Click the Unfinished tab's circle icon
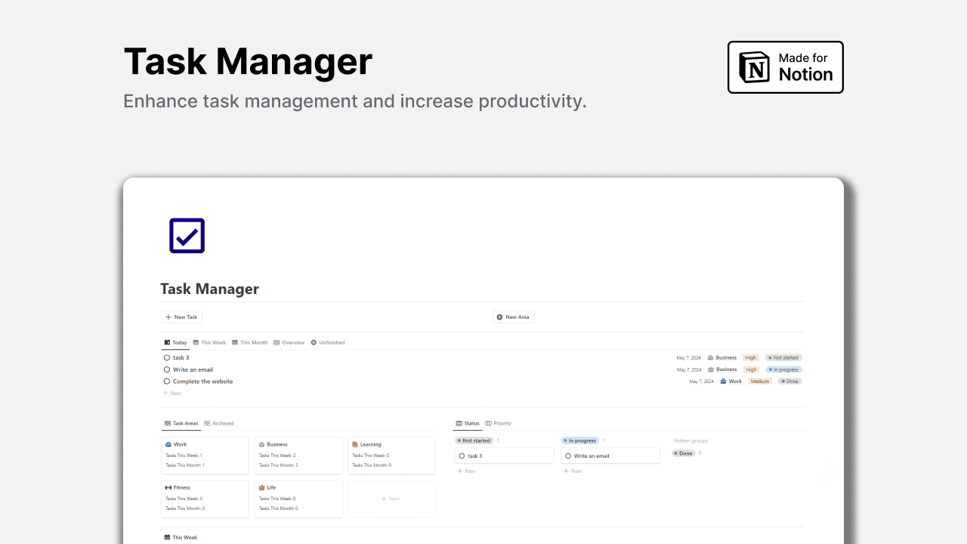The image size is (967, 544). pos(314,342)
